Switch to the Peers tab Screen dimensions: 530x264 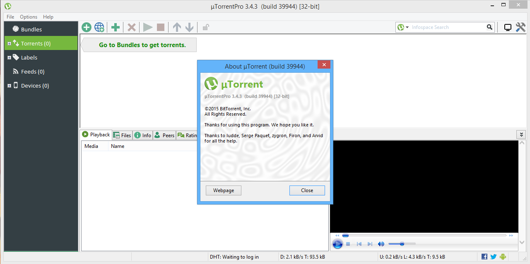pyautogui.click(x=164, y=135)
